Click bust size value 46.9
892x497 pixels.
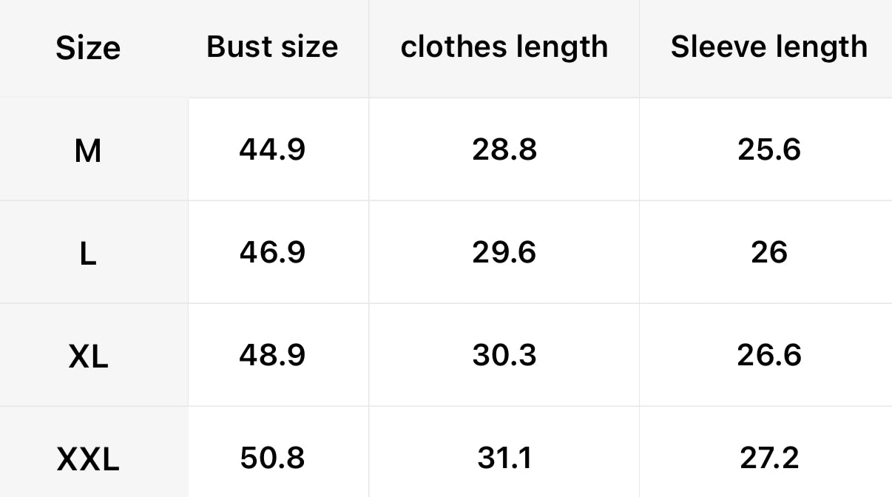click(272, 253)
